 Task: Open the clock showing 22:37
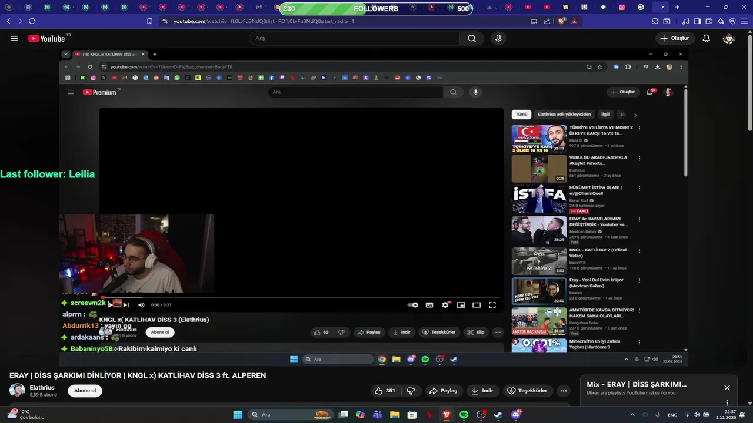point(725,415)
